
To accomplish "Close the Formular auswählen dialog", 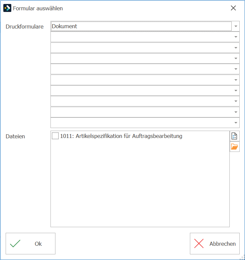I will (x=233, y=8).
